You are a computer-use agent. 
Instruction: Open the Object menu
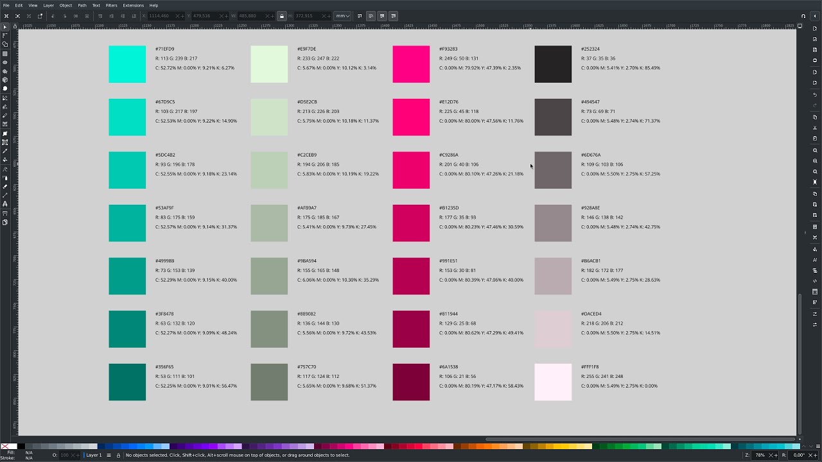coord(66,5)
